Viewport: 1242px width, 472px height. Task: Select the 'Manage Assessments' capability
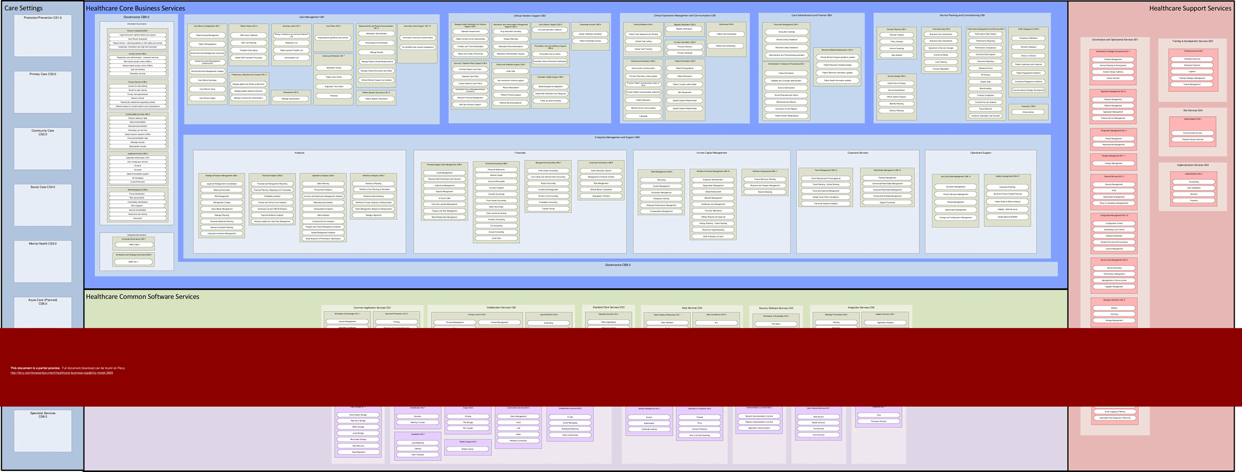[x=291, y=99]
